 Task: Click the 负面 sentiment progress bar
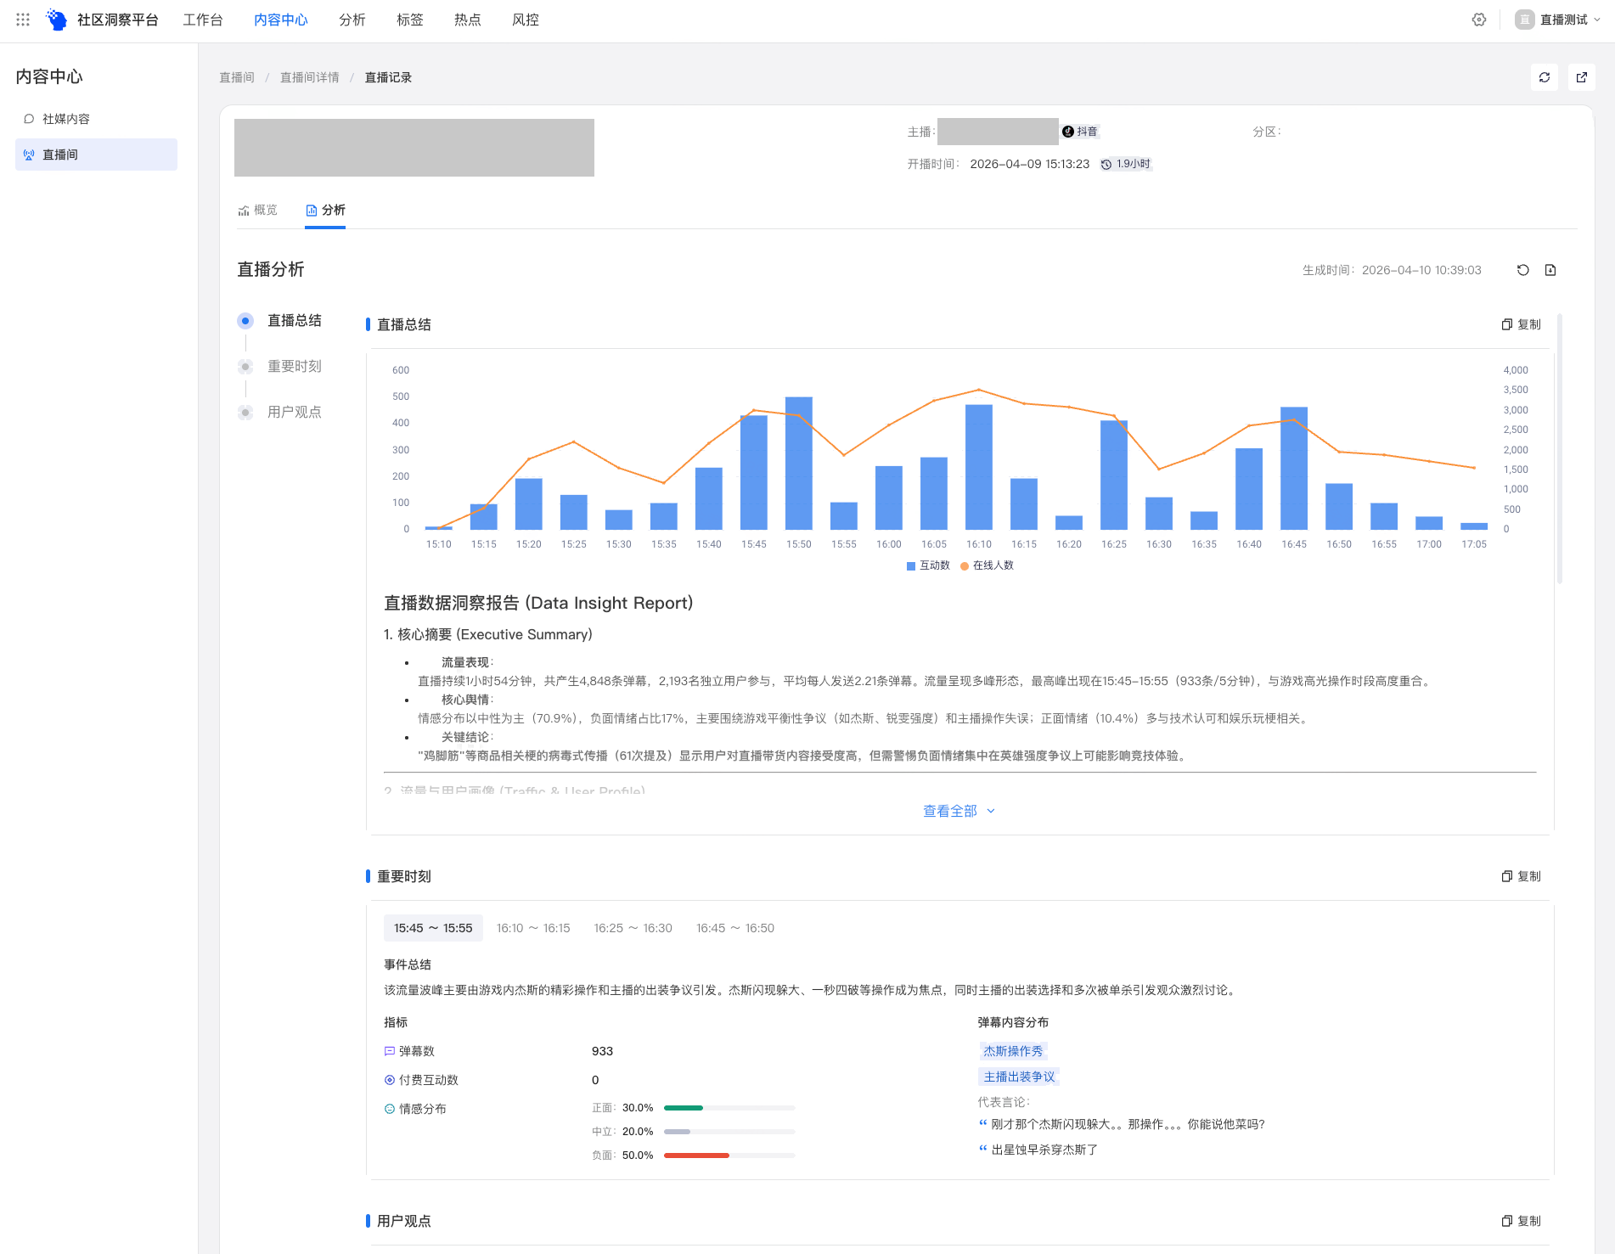729,1156
